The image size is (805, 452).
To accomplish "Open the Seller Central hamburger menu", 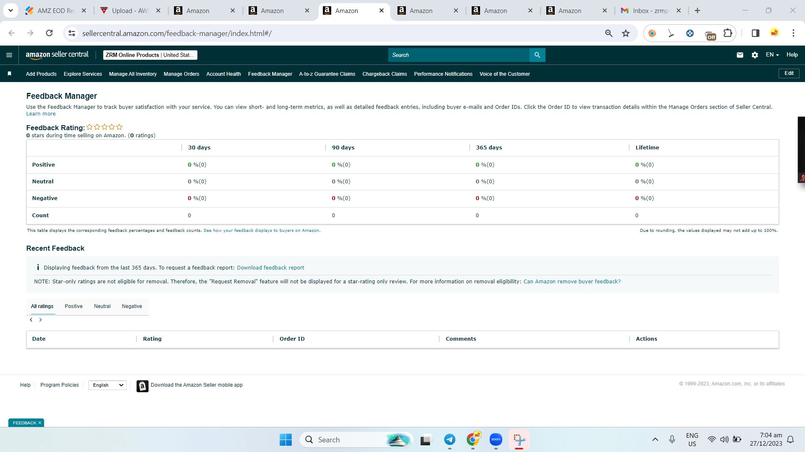I will pos(9,55).
